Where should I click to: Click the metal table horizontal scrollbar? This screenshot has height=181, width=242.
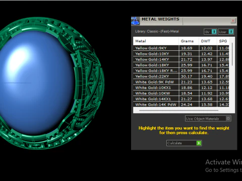178,111
